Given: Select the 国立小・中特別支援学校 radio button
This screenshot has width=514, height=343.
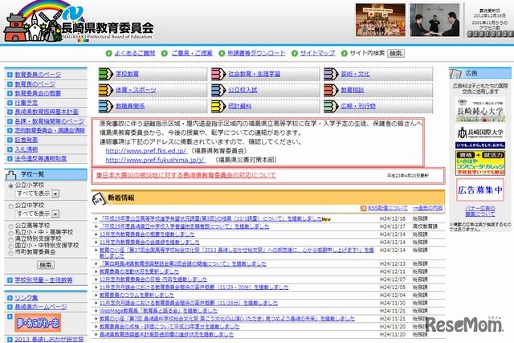Looking at the screenshot, I should [x=11, y=246].
